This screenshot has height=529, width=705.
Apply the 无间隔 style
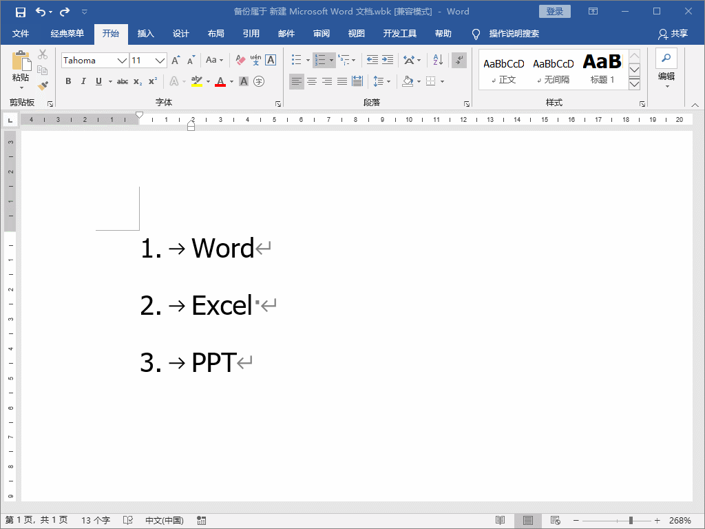(553, 70)
